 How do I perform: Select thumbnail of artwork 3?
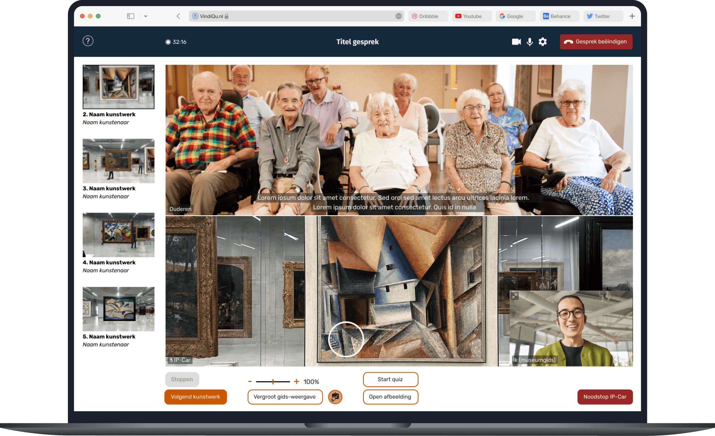coord(118,161)
